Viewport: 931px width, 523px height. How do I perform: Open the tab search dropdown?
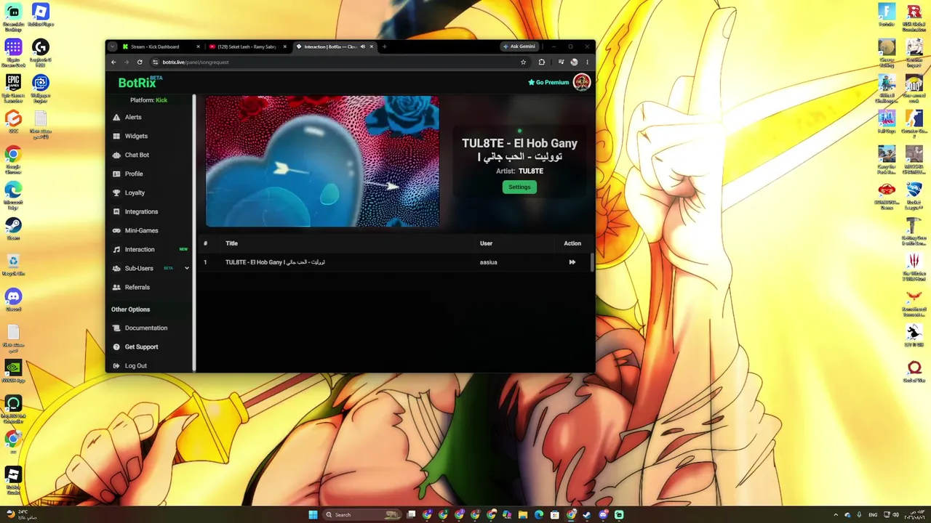pyautogui.click(x=112, y=46)
